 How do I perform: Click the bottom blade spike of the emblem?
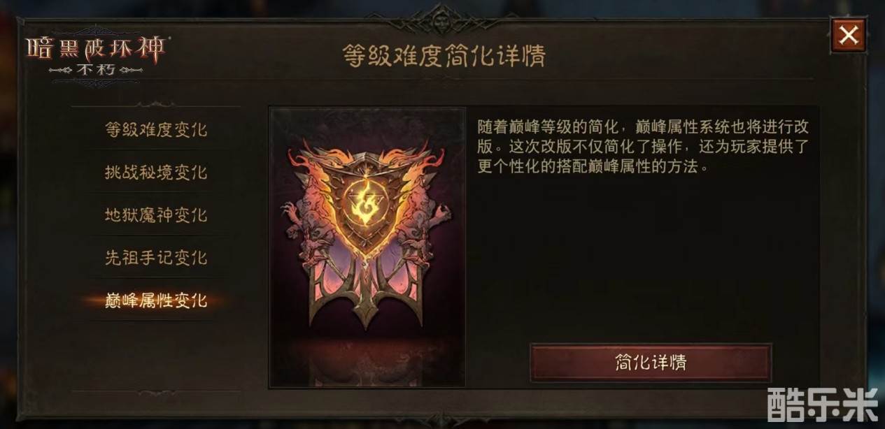[367, 299]
